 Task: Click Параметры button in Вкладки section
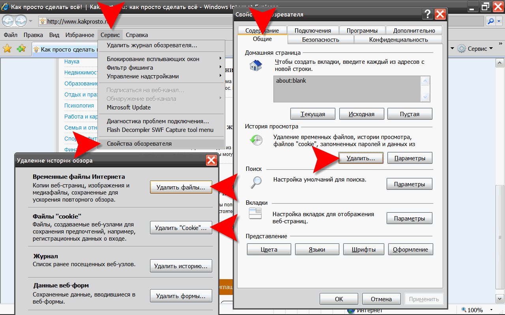click(410, 218)
